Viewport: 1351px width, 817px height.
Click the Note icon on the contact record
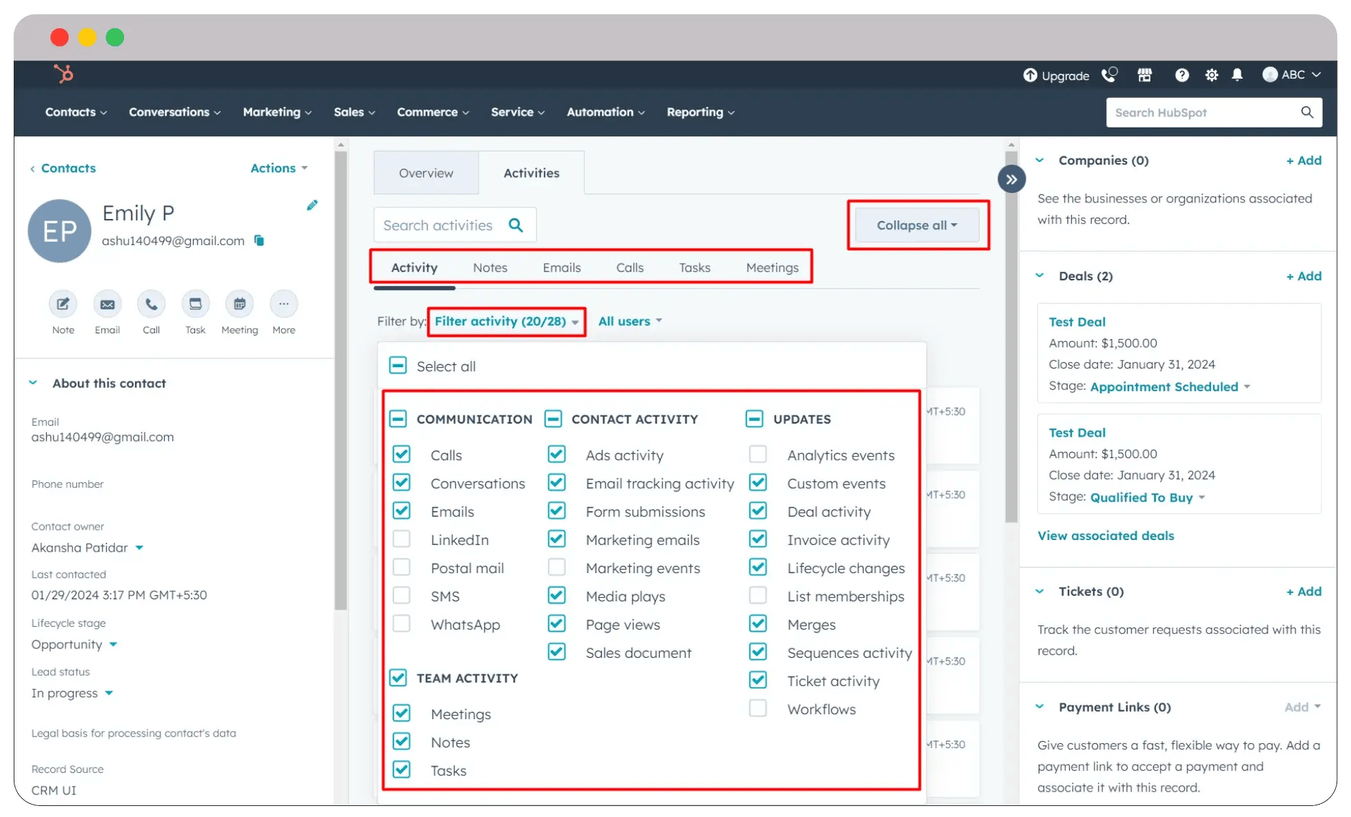point(62,304)
